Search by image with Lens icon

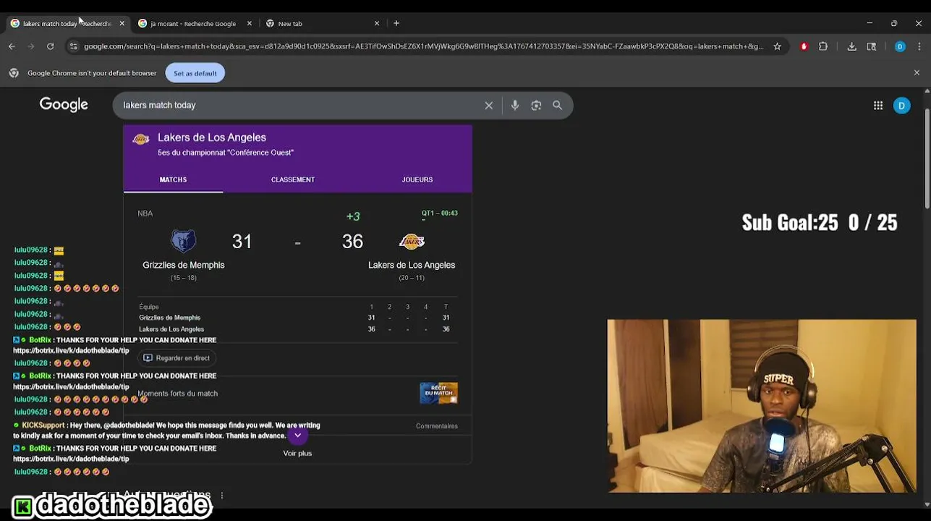(536, 106)
